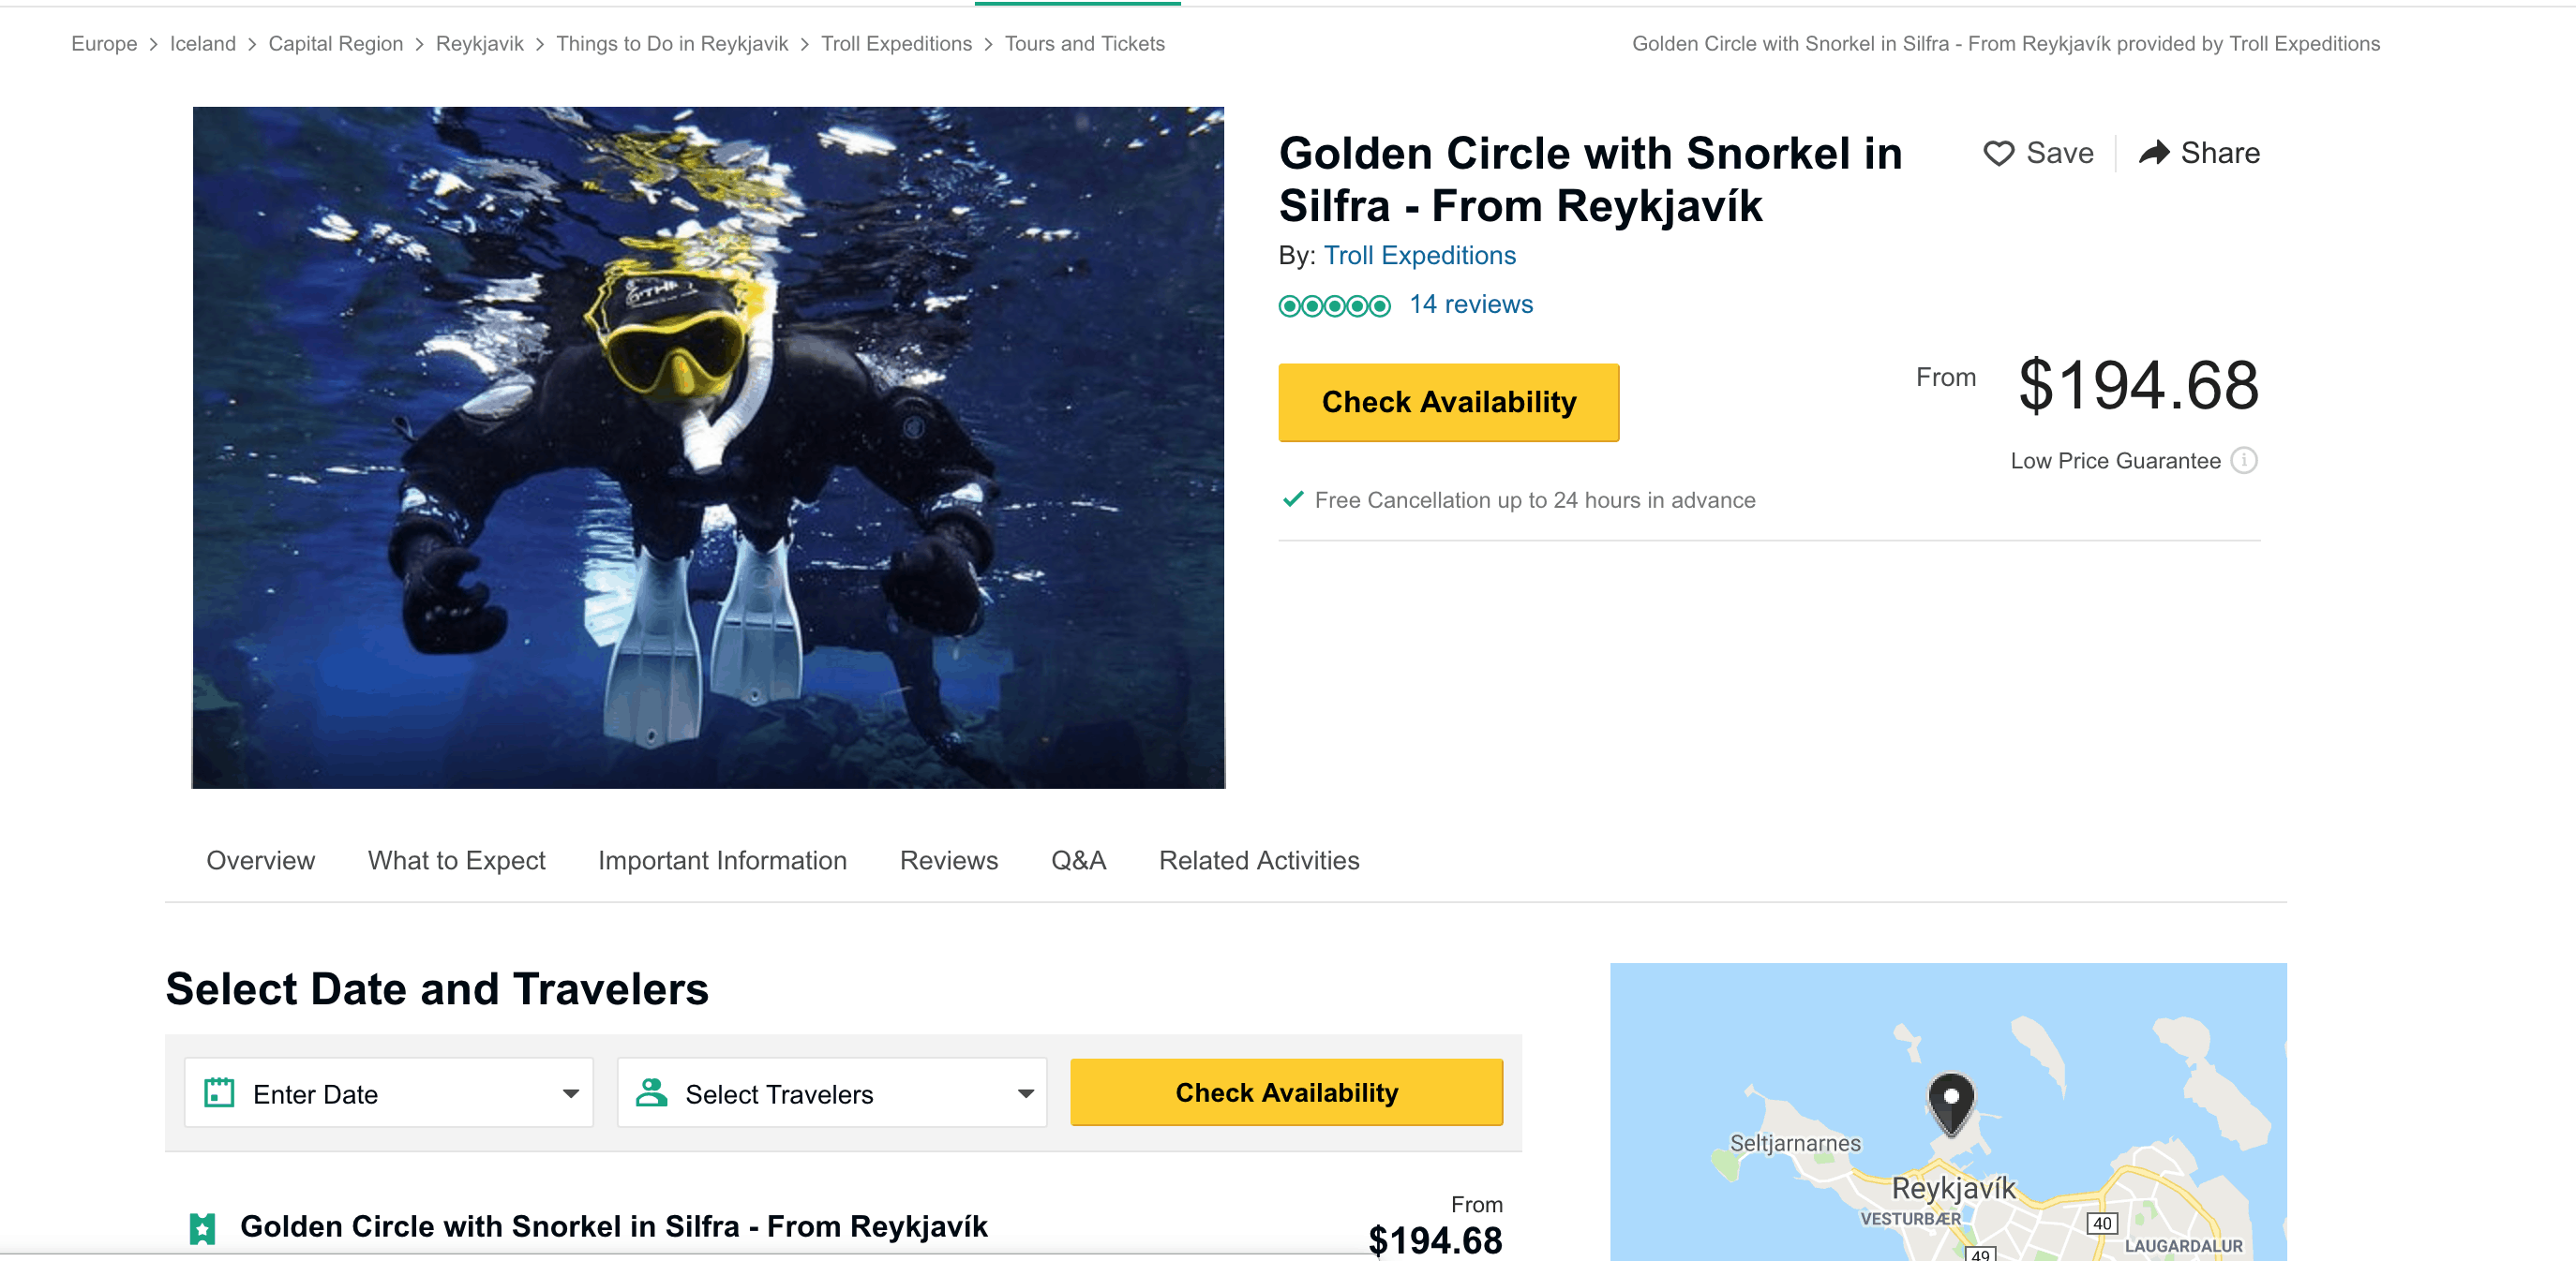Expand the Enter Date dropdown arrow

coord(570,1093)
